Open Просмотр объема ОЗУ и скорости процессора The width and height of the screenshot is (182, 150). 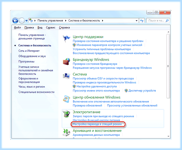pos(103,78)
